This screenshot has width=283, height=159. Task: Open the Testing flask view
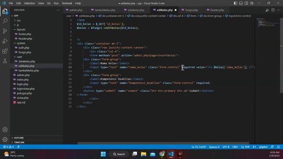(x=5, y=61)
